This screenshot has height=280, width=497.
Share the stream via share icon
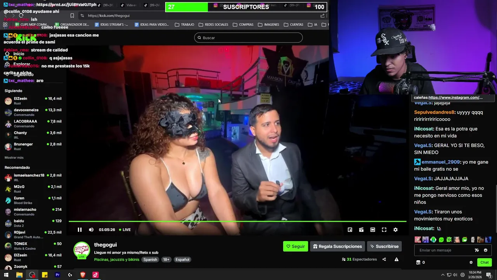point(384,259)
